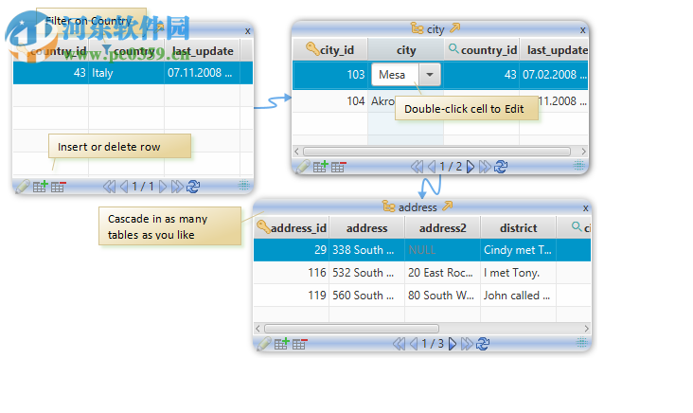
Task: Delete a row in the country table
Action: (x=59, y=187)
